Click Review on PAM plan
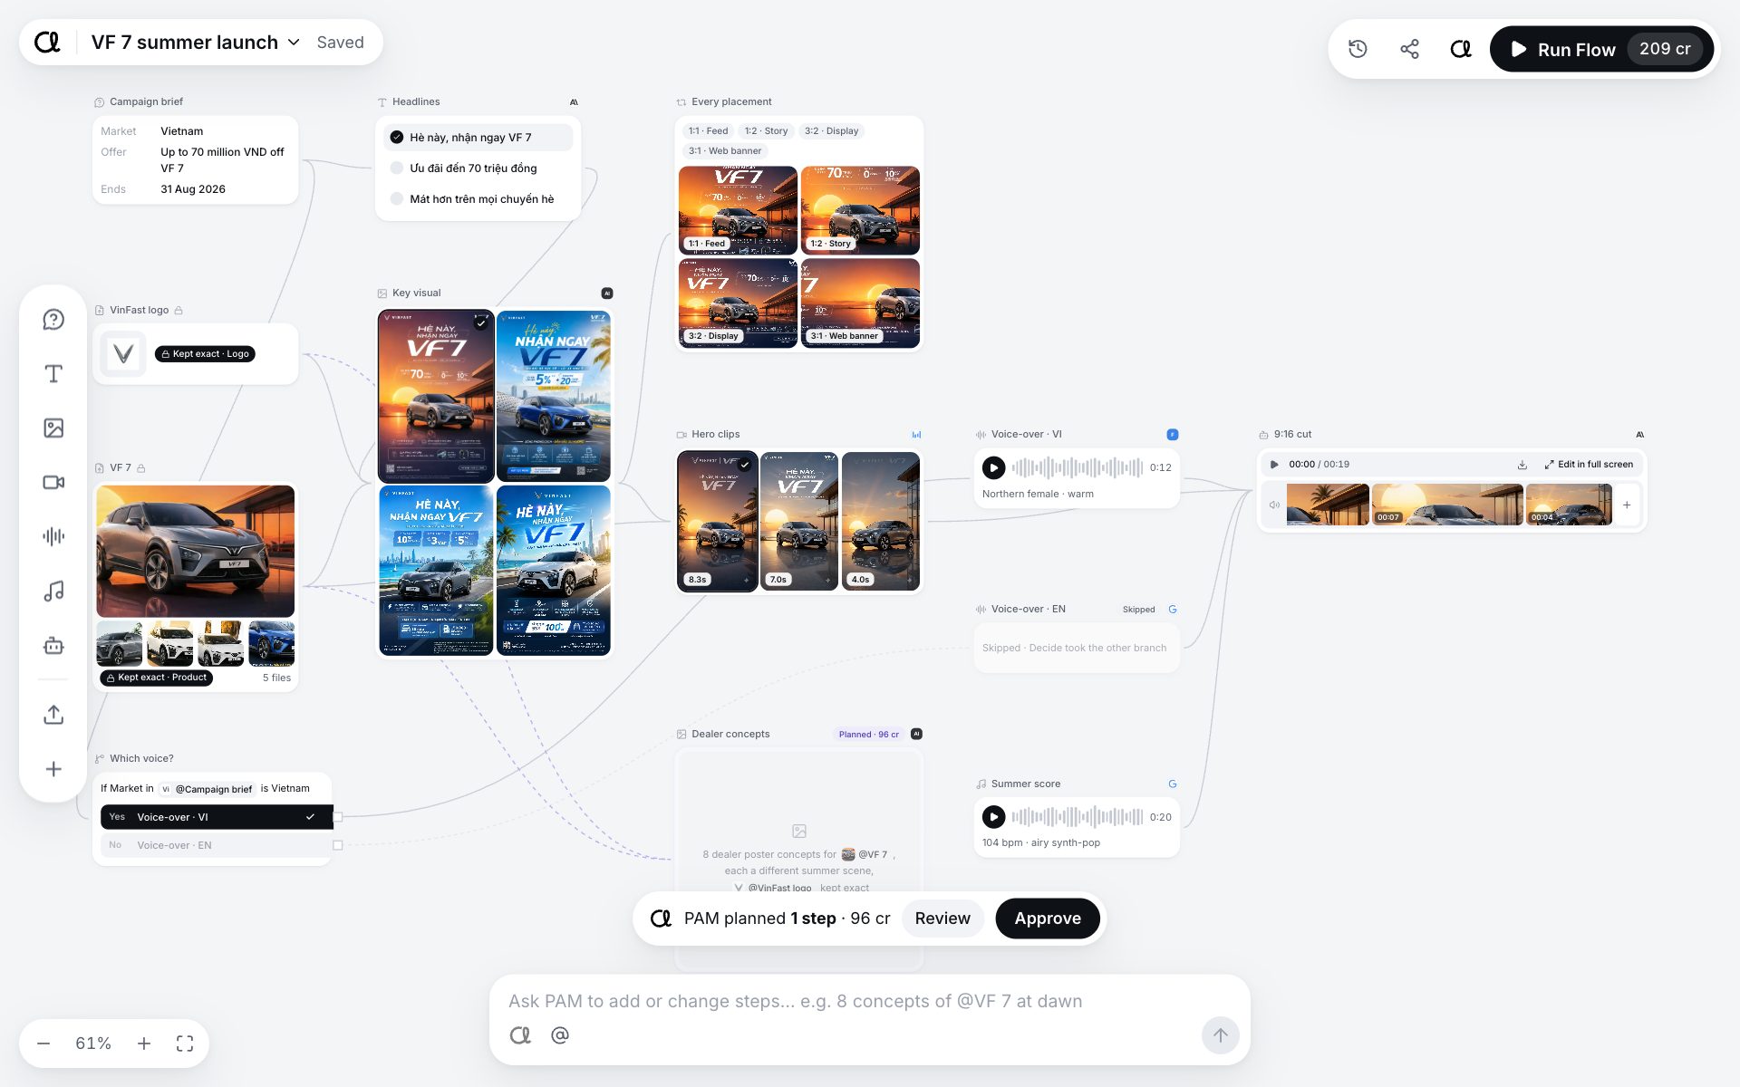The width and height of the screenshot is (1740, 1087). (942, 919)
